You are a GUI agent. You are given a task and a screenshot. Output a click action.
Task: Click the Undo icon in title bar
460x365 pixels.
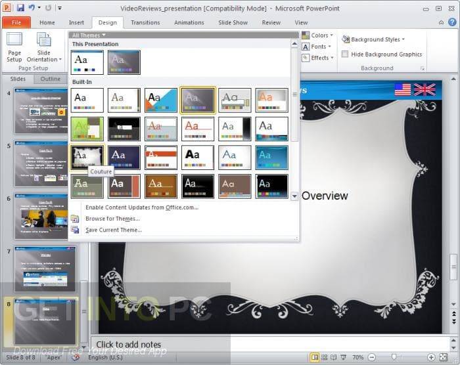click(32, 8)
